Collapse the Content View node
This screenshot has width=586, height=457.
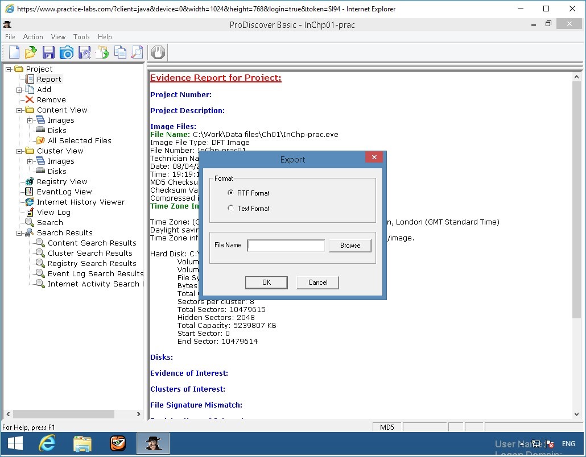[x=19, y=110]
